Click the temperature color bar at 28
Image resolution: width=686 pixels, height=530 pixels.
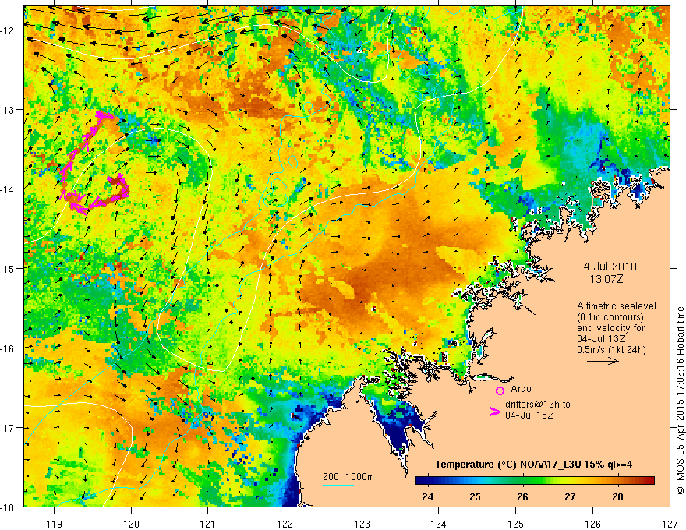617,481
